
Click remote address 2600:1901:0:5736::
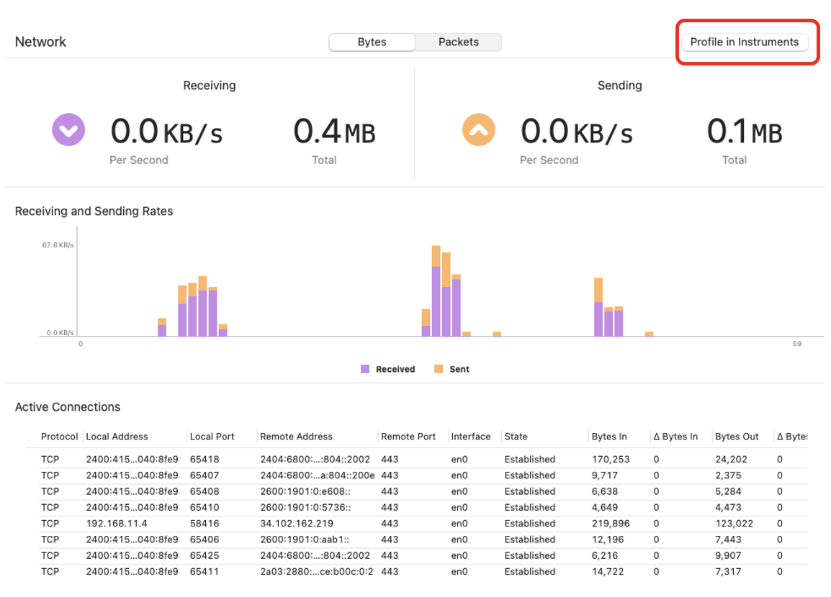(x=305, y=507)
